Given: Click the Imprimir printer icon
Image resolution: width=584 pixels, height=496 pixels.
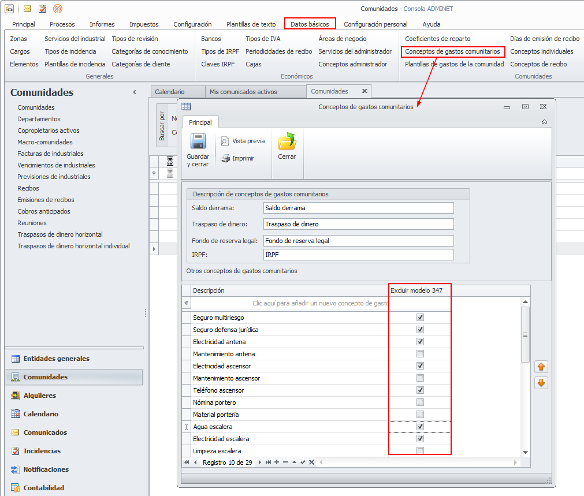Looking at the screenshot, I should pyautogui.click(x=226, y=158).
